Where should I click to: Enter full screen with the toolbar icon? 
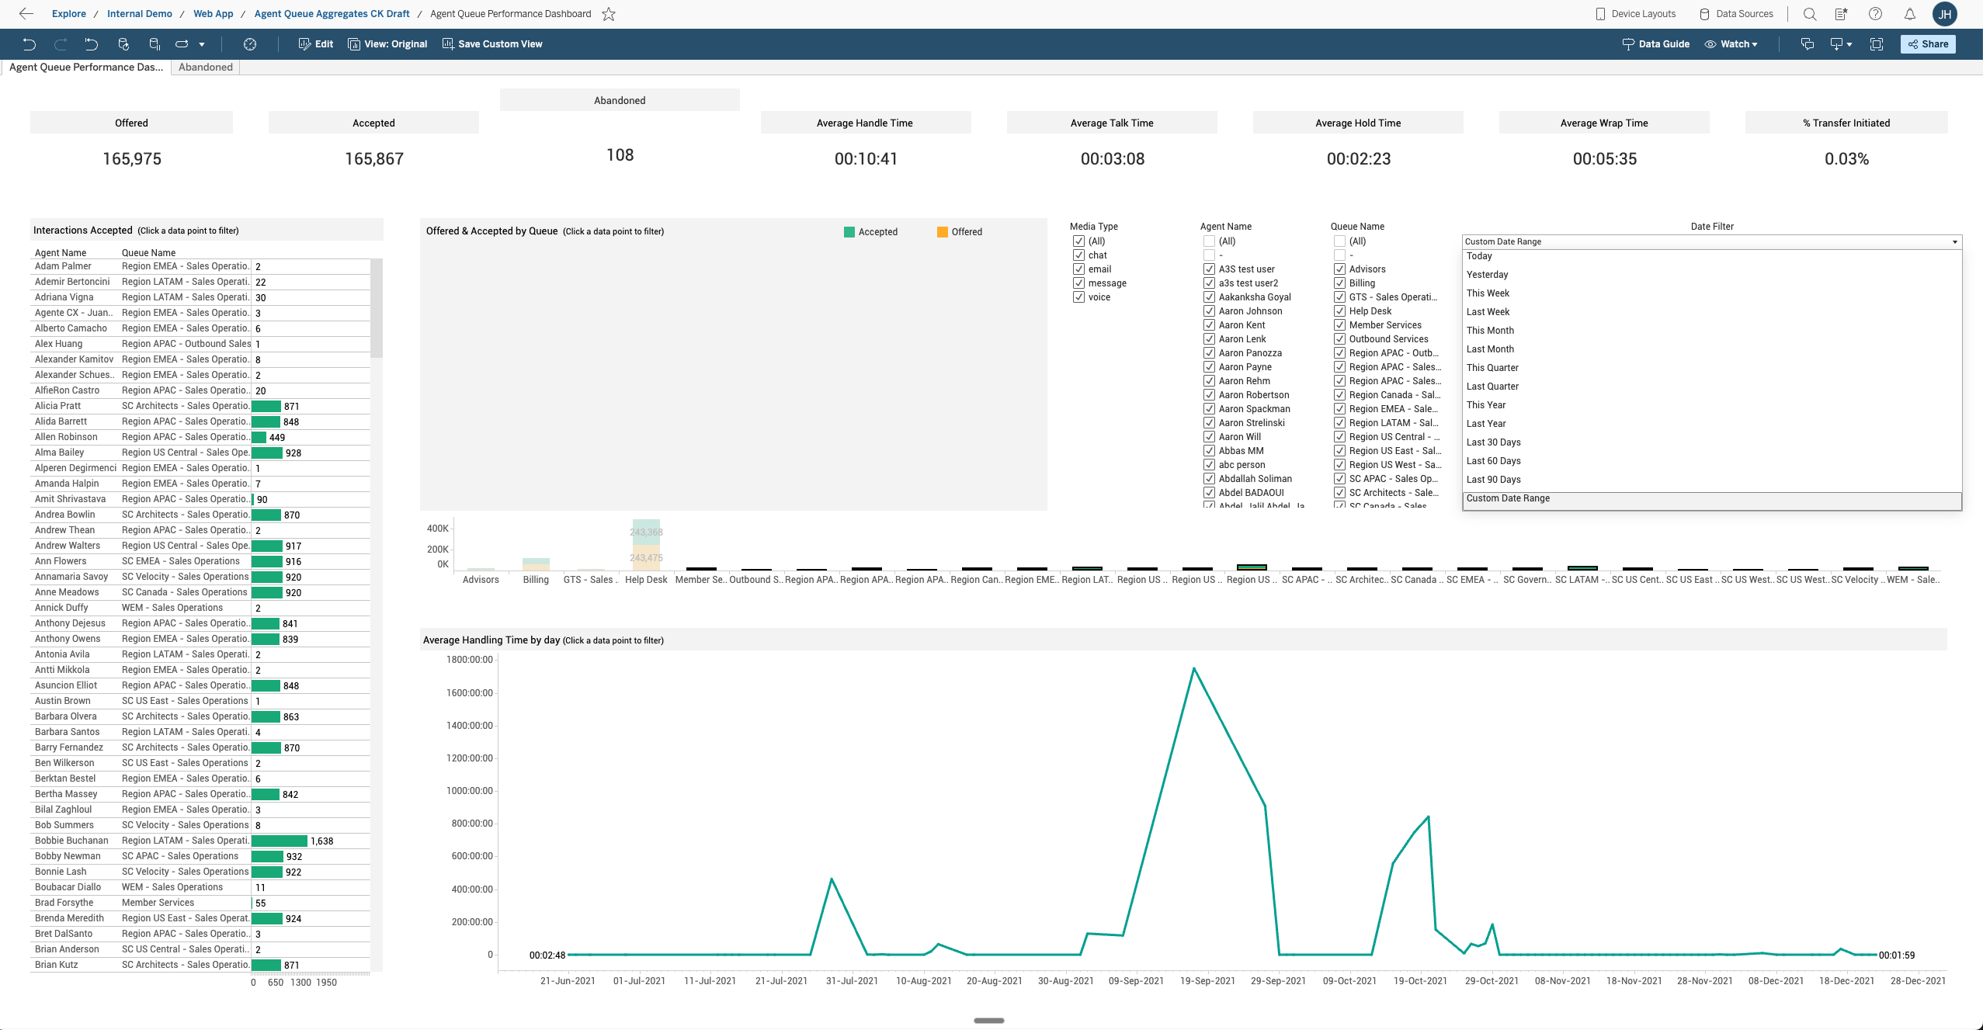coord(1877,44)
